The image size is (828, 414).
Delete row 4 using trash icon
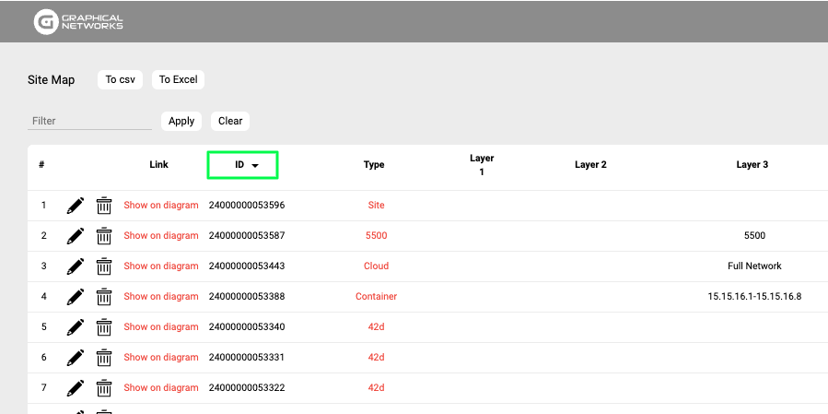104,297
